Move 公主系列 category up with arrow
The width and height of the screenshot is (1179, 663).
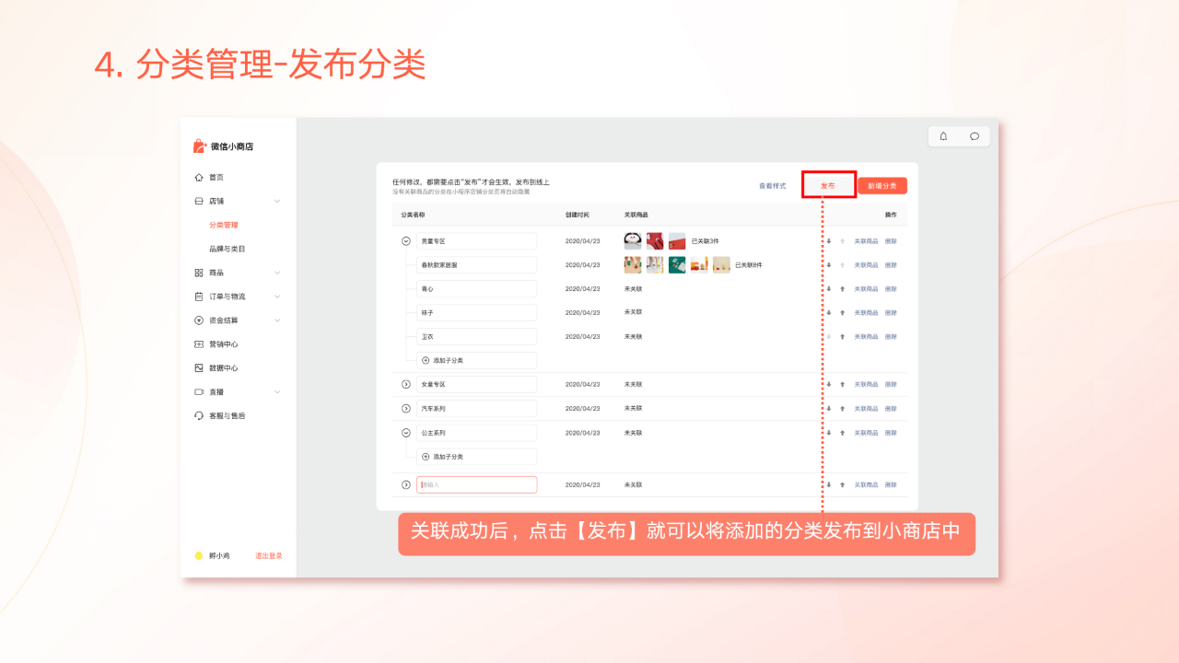coord(842,433)
